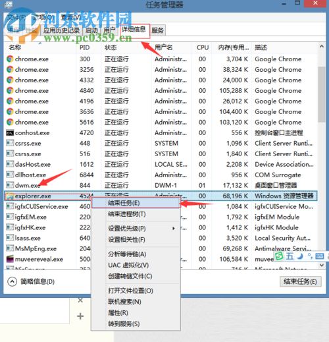Viewport: 329px width, 342px height.
Task: Click the conhost.exe console icon
Action: (x=10, y=132)
